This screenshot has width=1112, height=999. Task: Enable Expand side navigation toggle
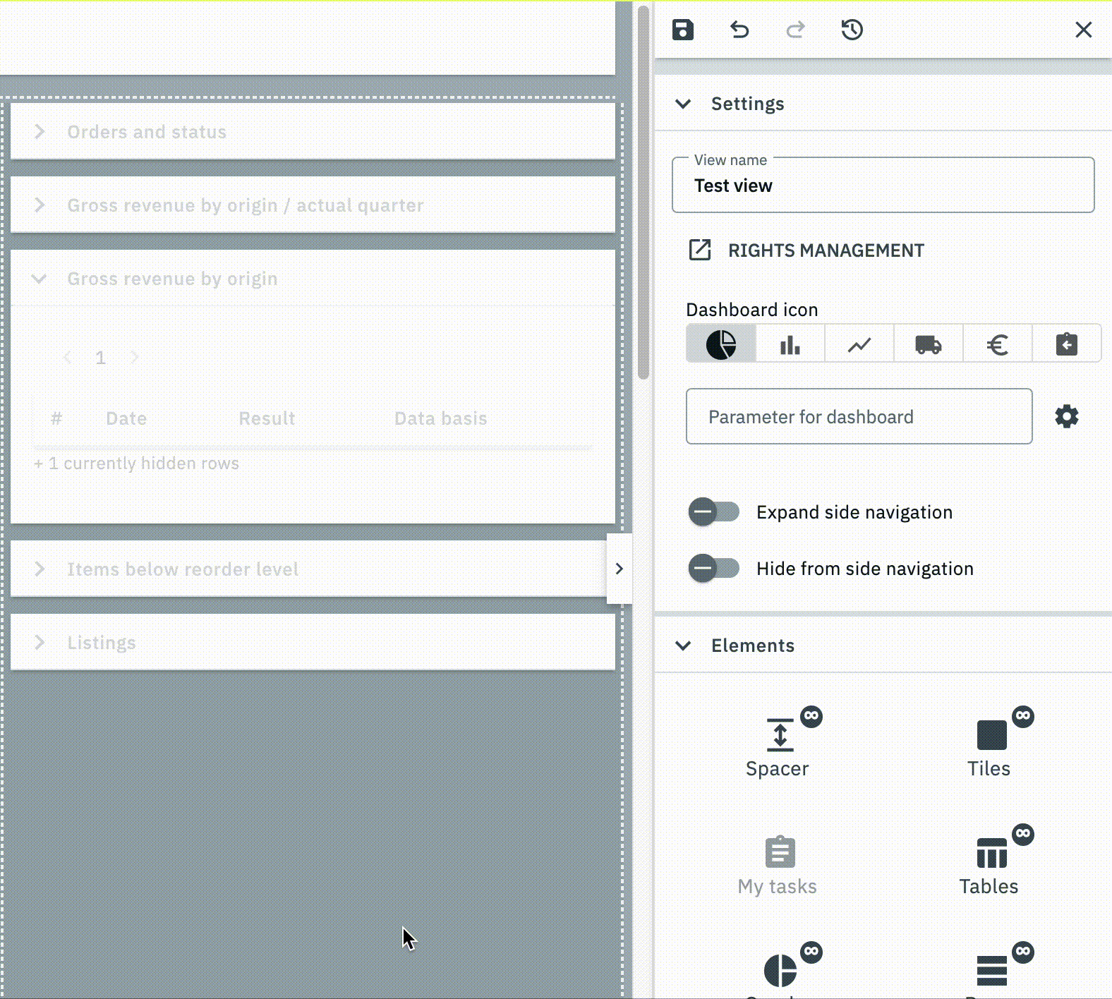point(713,511)
